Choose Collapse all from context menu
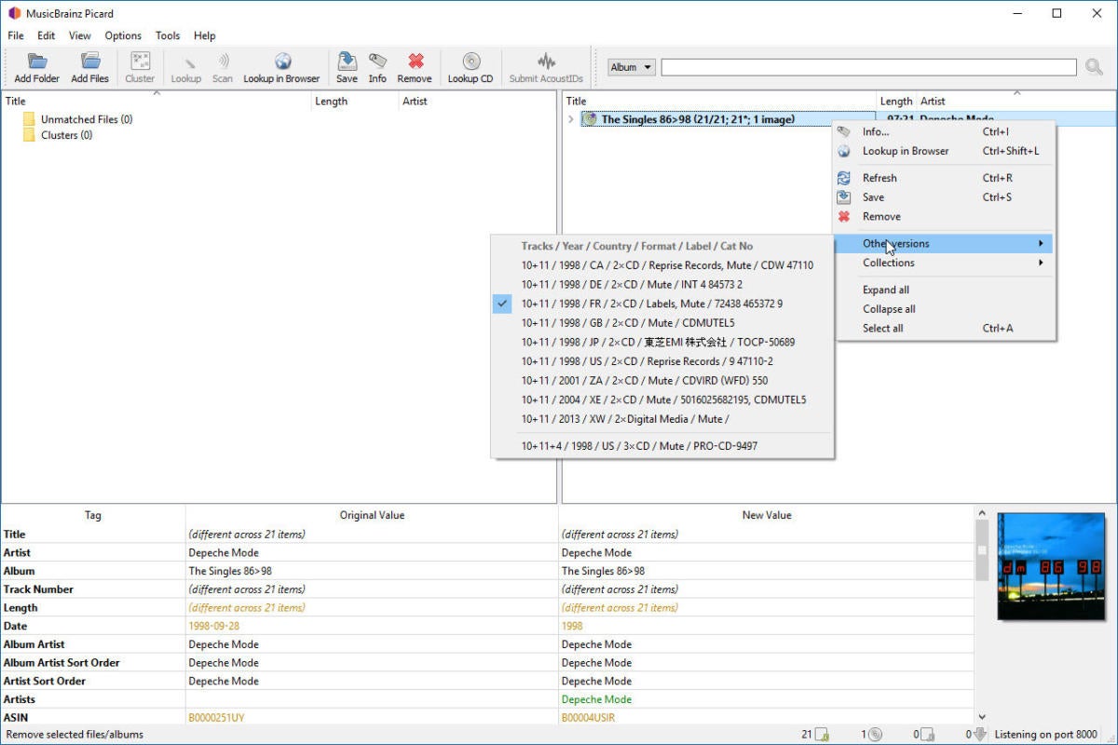This screenshot has width=1118, height=745. [945, 309]
